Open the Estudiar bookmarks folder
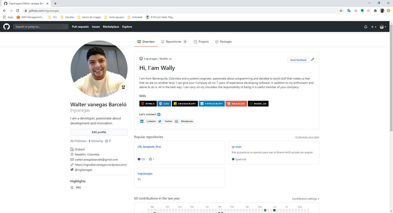Screen dimensions: 393x213 point(67,17)
